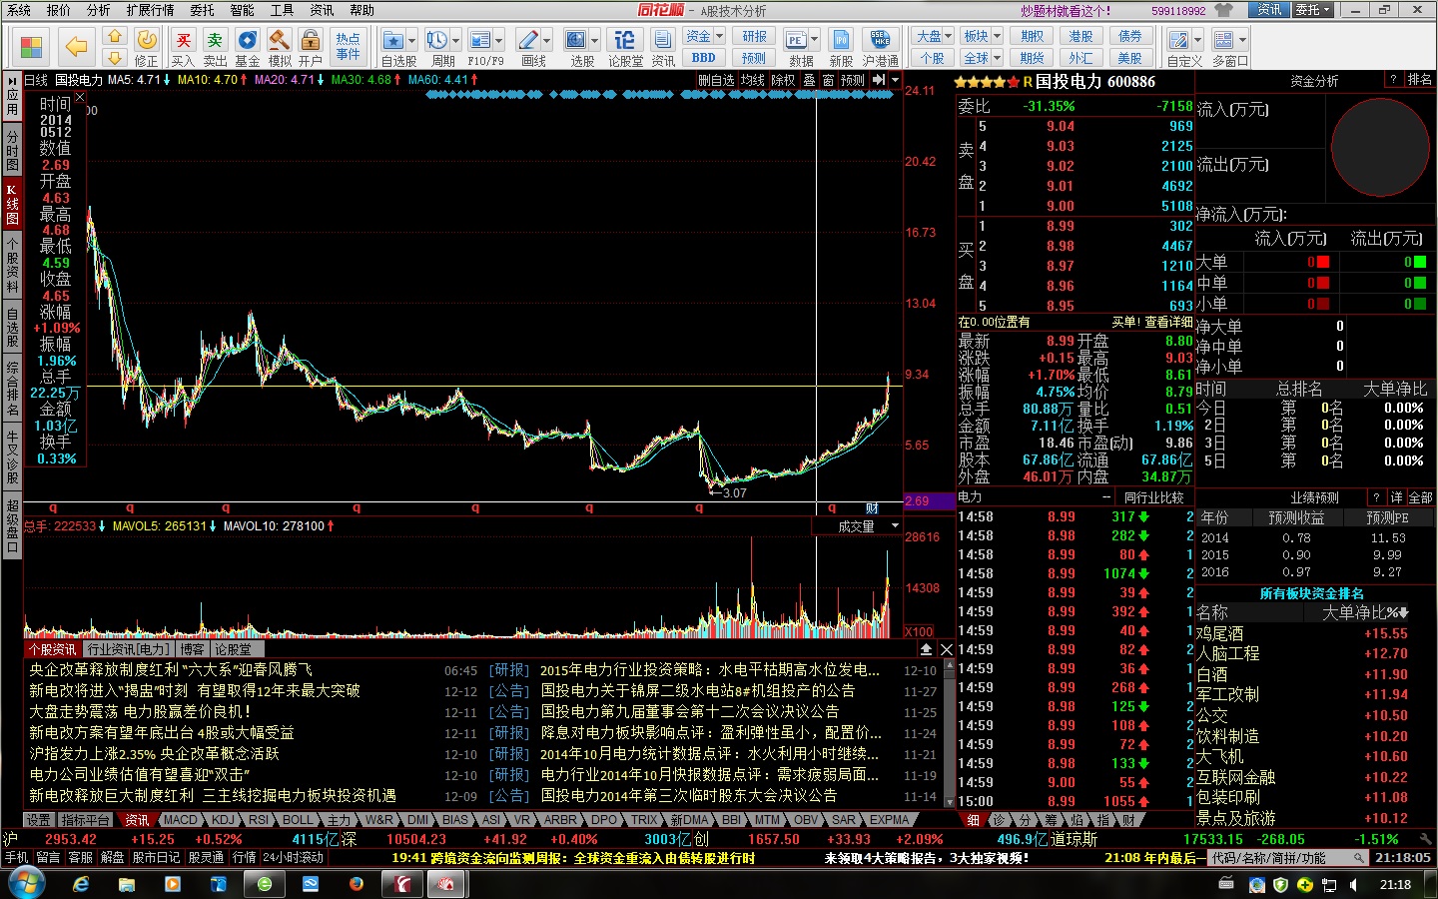1438x899 pixels.
Task: Click the 美股 toolbar button
Action: pyautogui.click(x=1130, y=58)
